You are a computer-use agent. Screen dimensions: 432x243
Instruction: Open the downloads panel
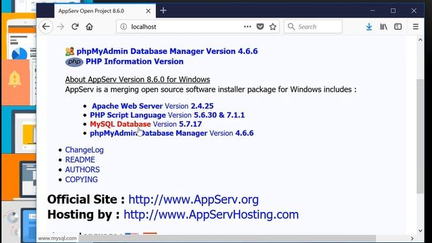tap(369, 27)
